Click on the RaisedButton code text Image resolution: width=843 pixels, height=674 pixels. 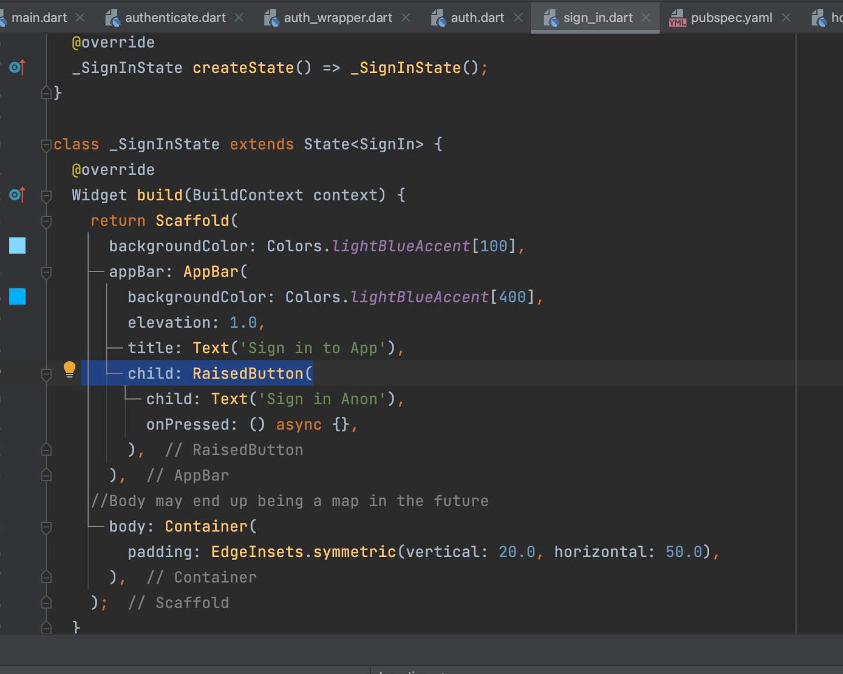tap(248, 373)
